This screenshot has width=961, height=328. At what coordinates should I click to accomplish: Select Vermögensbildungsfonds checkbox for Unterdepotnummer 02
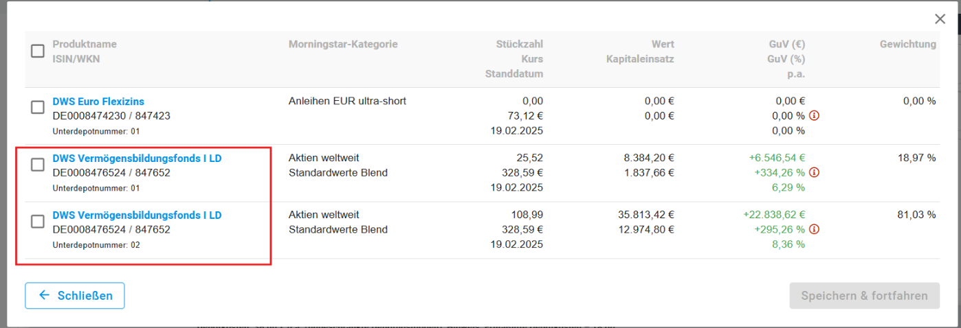(x=38, y=221)
